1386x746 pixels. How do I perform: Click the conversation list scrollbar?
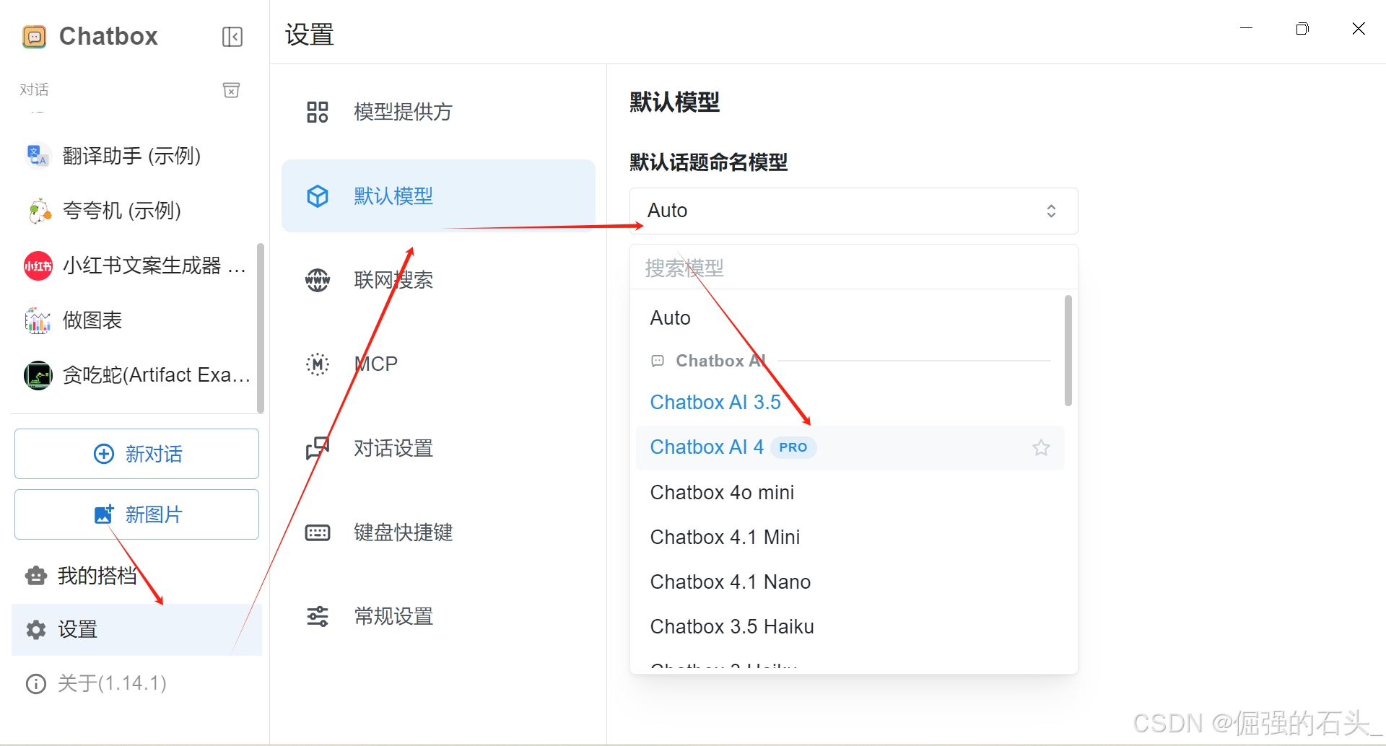261,328
